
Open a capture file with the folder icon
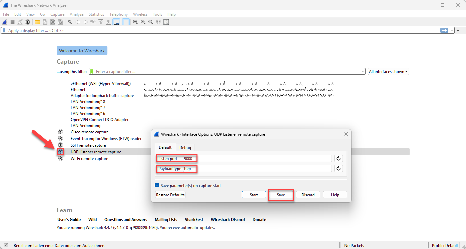coord(37,22)
